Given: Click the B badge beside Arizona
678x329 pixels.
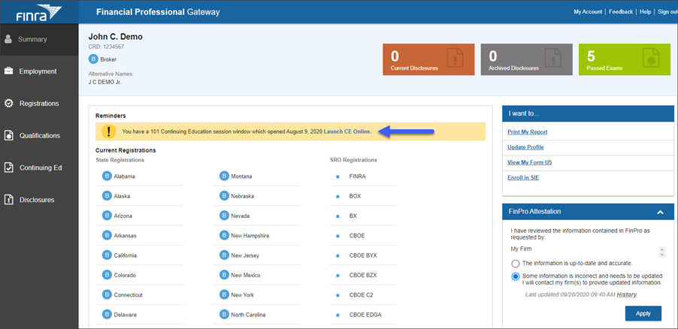Looking at the screenshot, I should (x=107, y=216).
